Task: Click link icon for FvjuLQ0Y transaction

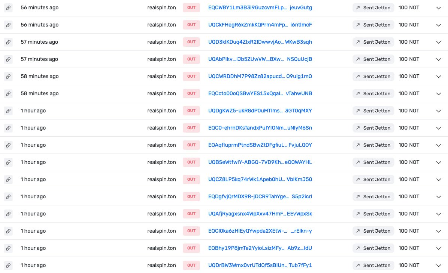Action: click(8, 145)
